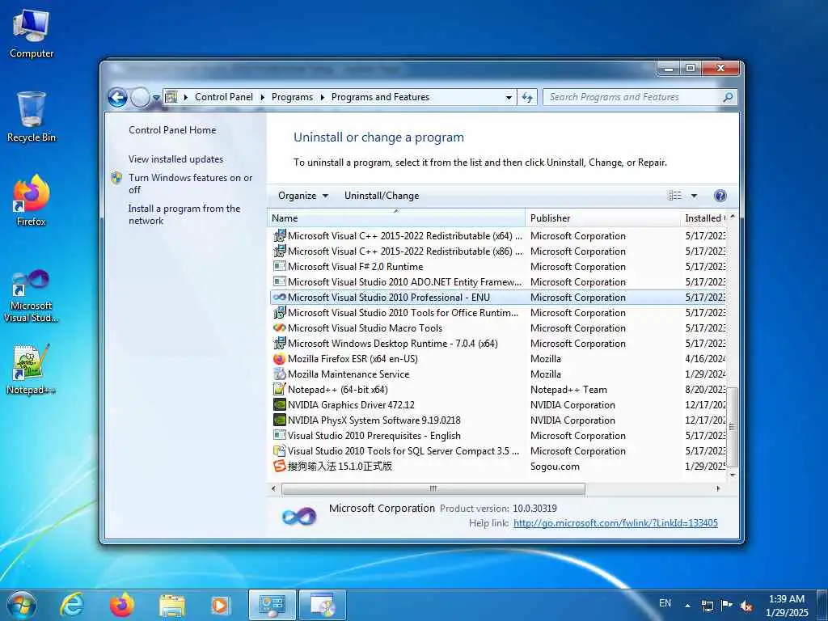Show hidden tray icons arrow

pyautogui.click(x=687, y=606)
